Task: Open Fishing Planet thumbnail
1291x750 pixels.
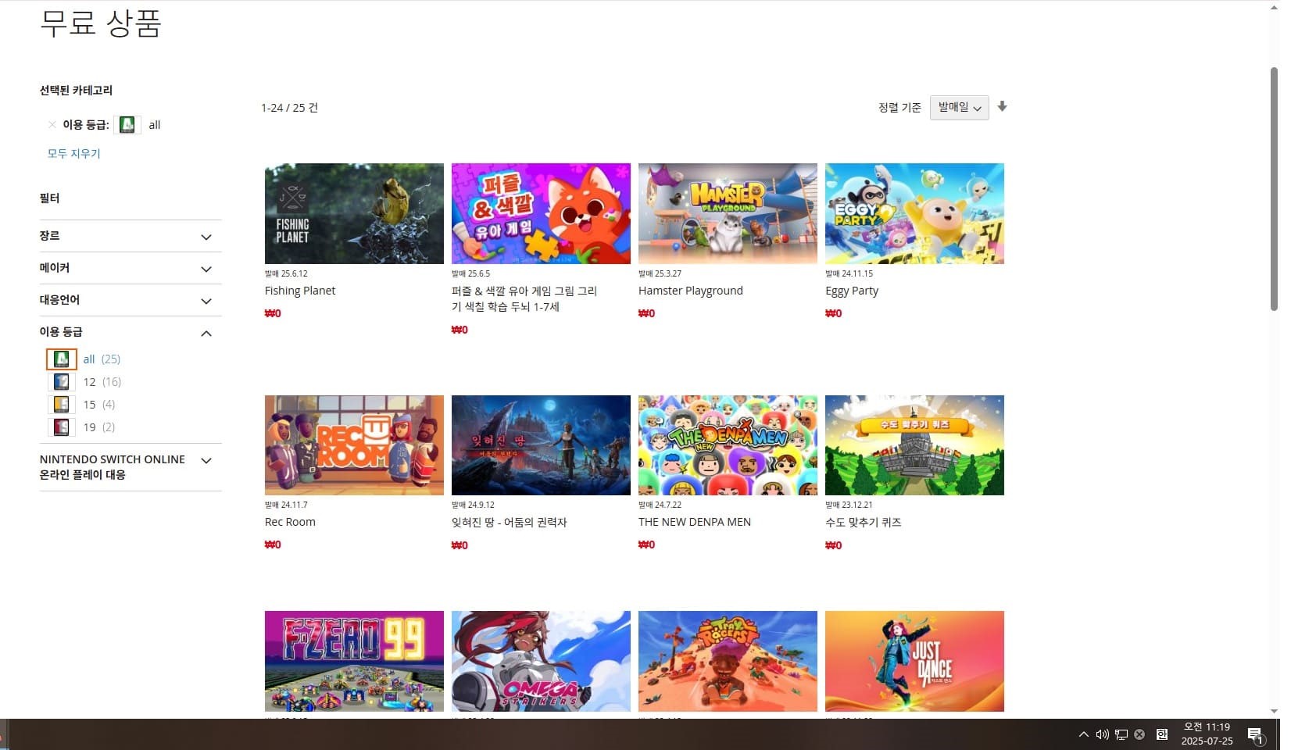Action: pos(354,213)
